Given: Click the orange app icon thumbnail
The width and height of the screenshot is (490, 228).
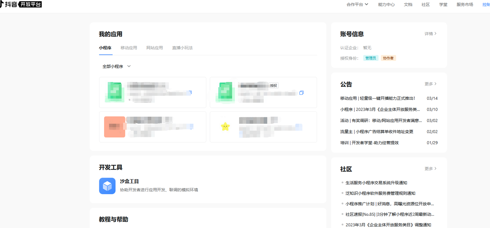Looking at the screenshot, I should [115, 127].
